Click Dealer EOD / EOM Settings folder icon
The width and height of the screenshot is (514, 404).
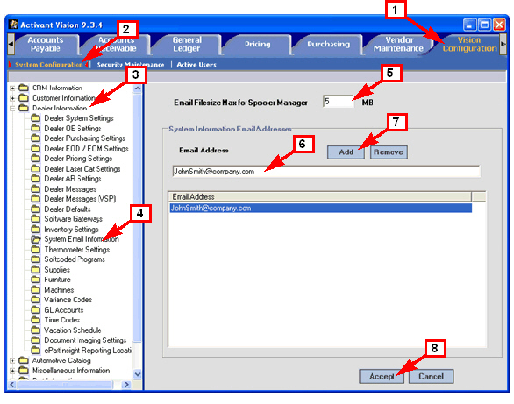point(36,148)
